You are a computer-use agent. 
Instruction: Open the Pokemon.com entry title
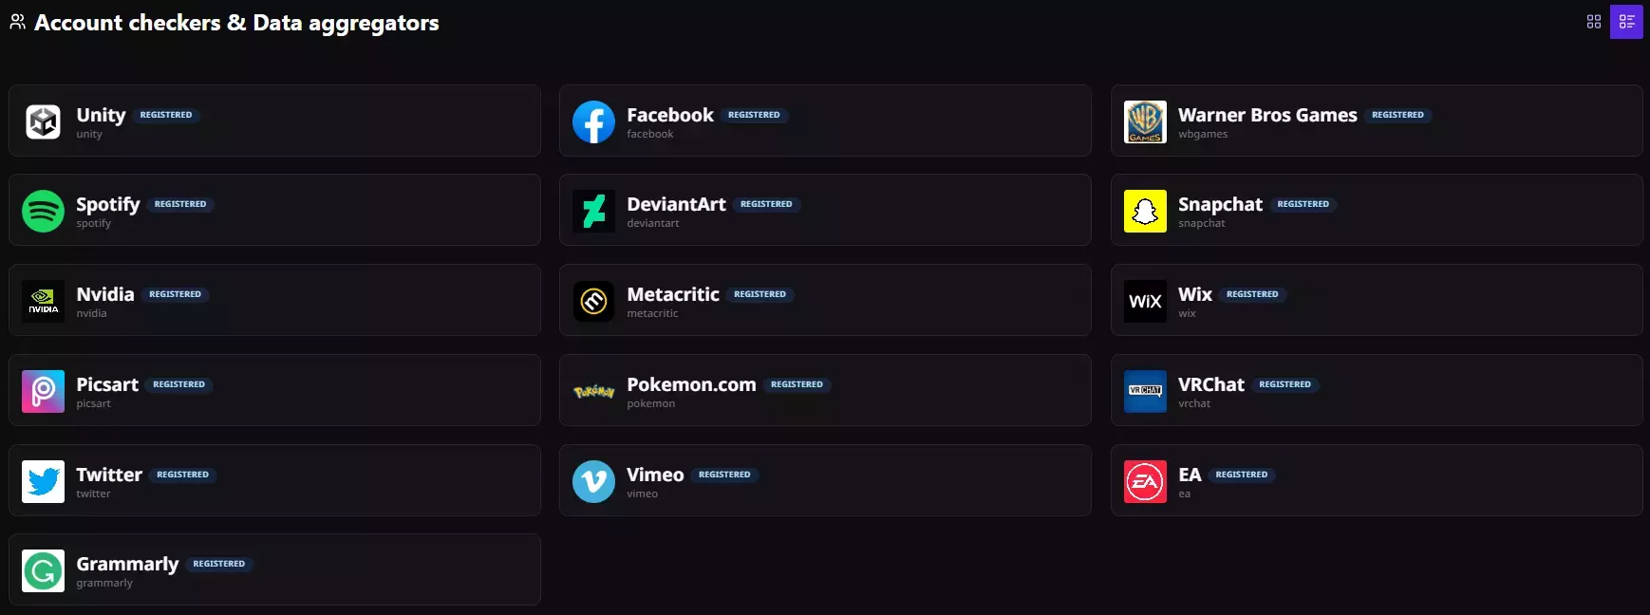pyautogui.click(x=691, y=384)
